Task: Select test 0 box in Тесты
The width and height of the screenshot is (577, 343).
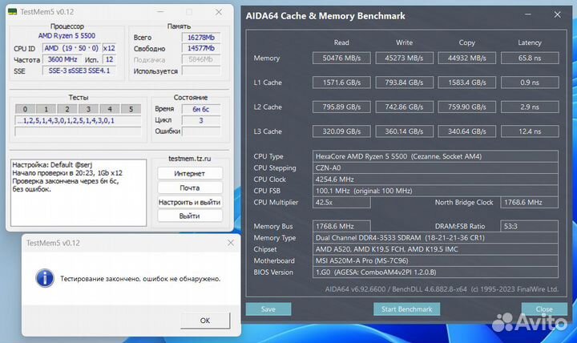Action: [25, 109]
